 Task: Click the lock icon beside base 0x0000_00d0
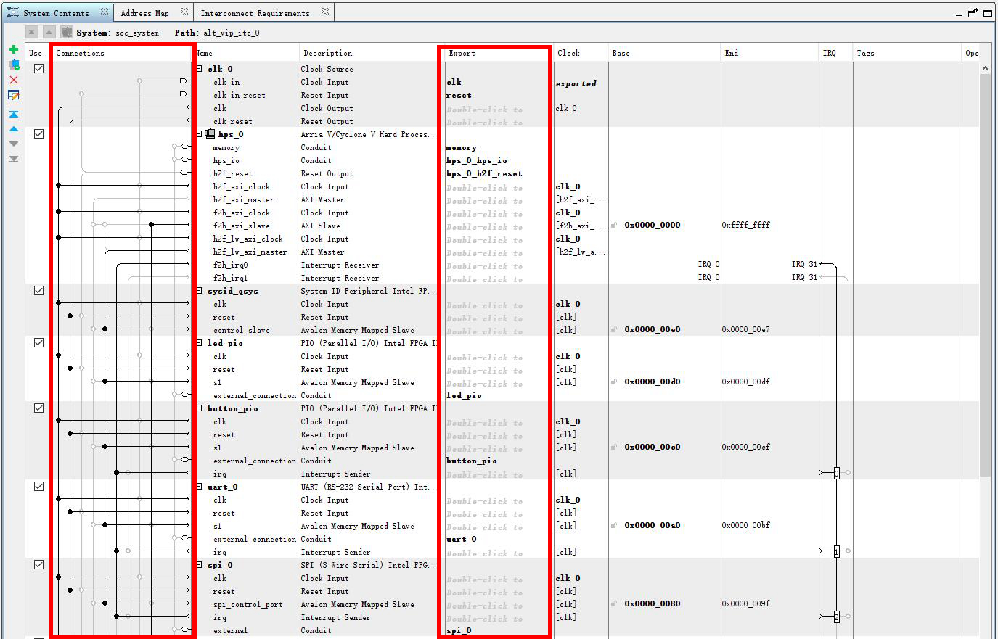coord(614,382)
